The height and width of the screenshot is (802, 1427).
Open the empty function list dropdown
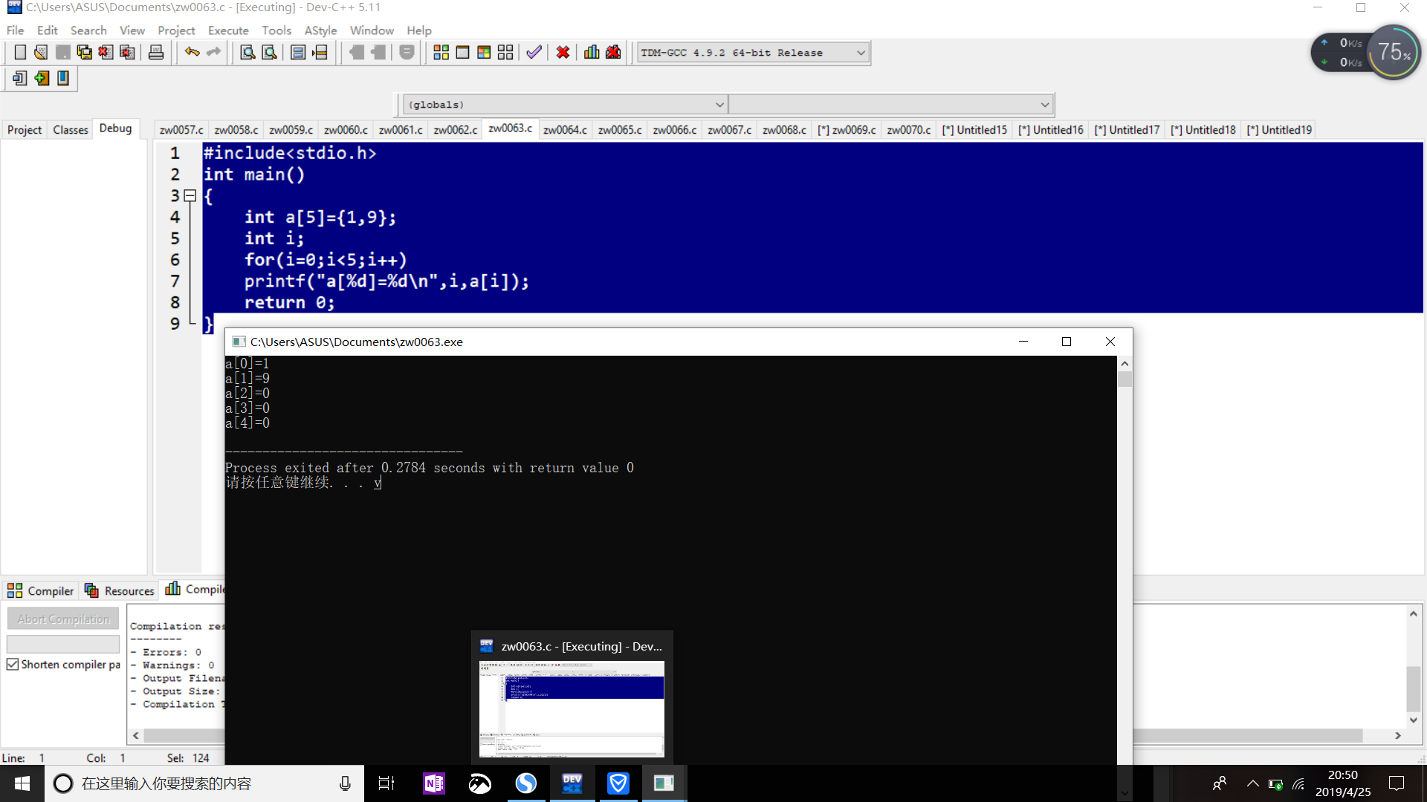tap(1044, 105)
